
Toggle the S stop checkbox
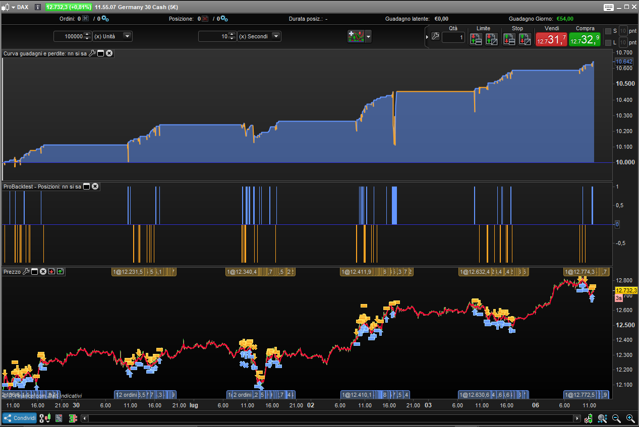point(608,31)
